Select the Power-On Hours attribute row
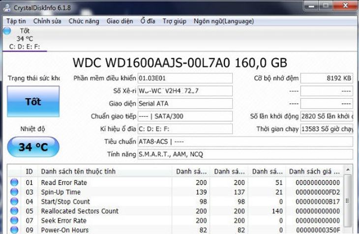The height and width of the screenshot is (234, 359). pyautogui.click(x=176, y=230)
